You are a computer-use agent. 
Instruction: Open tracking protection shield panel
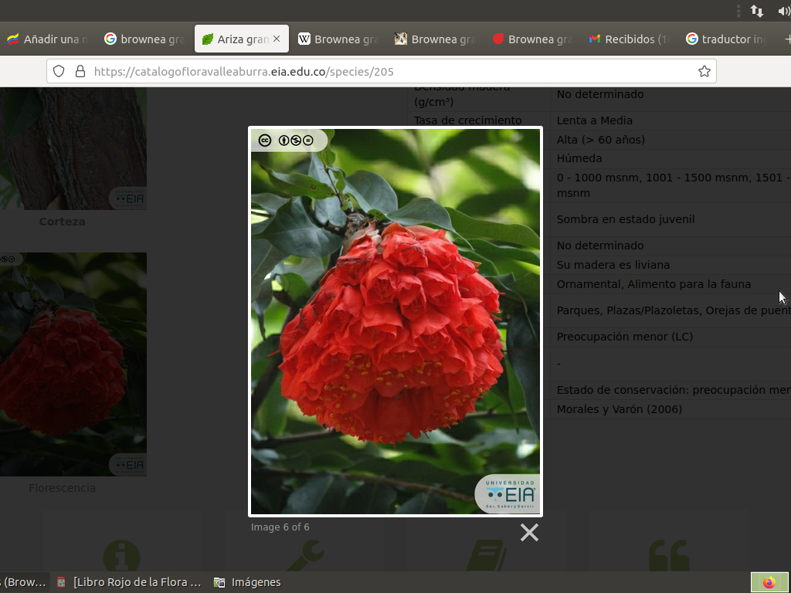tap(59, 72)
